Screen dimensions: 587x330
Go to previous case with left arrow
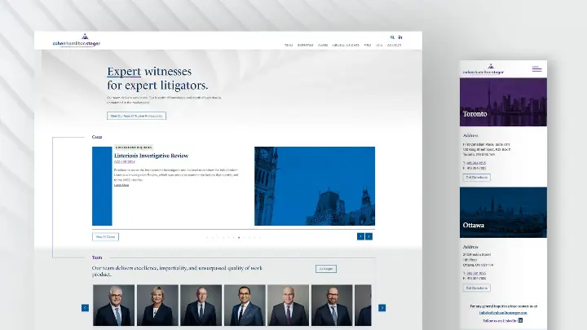click(360, 236)
